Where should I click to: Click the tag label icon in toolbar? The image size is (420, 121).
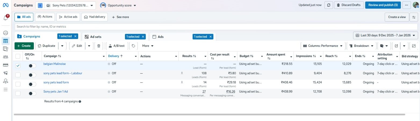pos(133,46)
